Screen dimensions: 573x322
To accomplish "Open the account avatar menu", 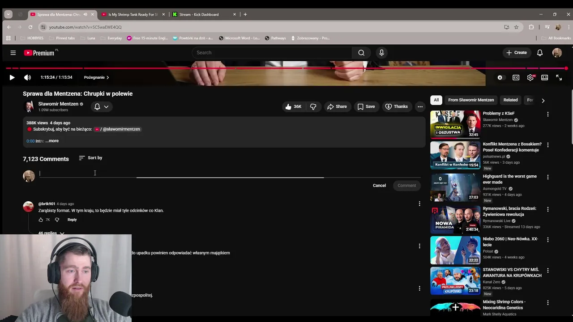I will coord(557,53).
